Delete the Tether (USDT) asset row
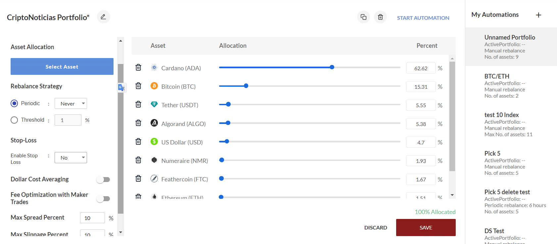The height and width of the screenshot is (244, 557). [x=138, y=104]
